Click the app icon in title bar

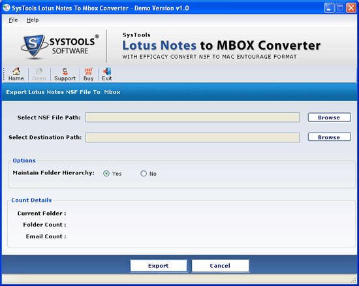[7, 8]
